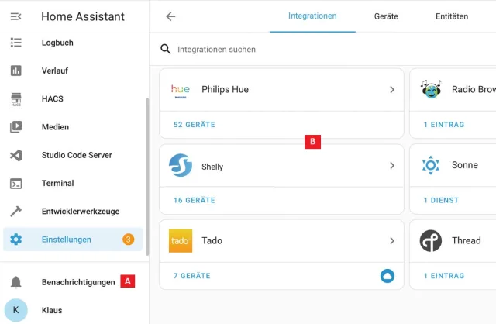The image size is (496, 324).
Task: Expand the Philips Hue integration chevron
Action: coord(392,90)
